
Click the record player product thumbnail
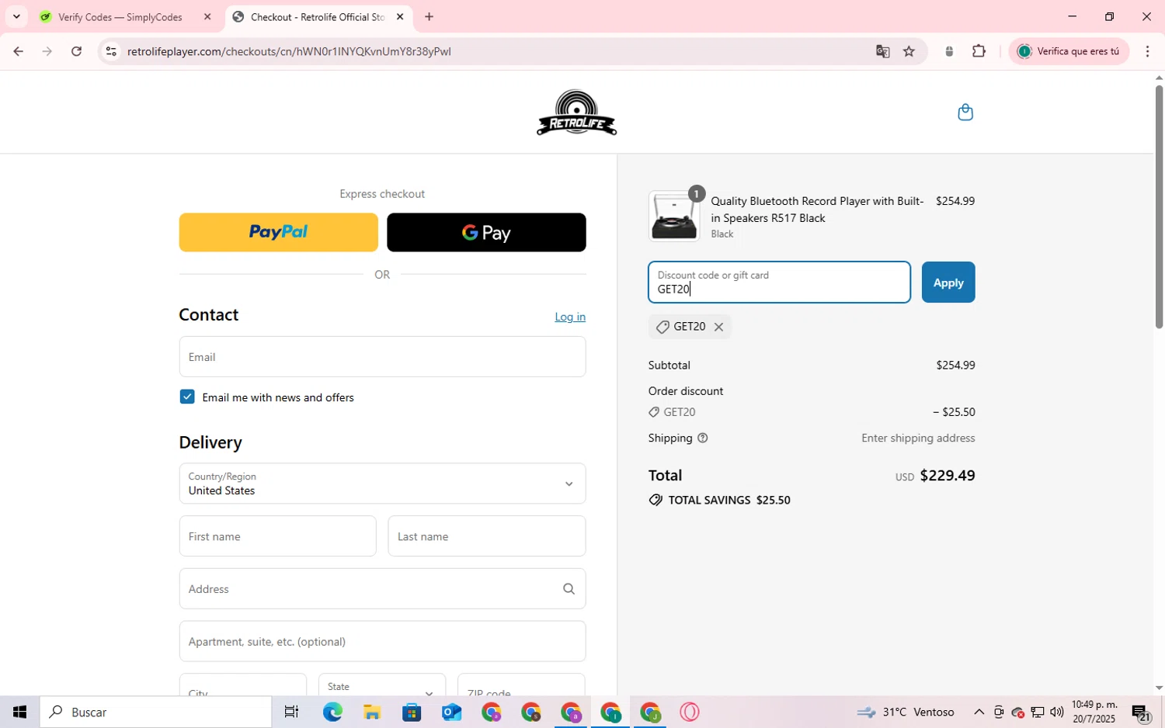tap(673, 217)
